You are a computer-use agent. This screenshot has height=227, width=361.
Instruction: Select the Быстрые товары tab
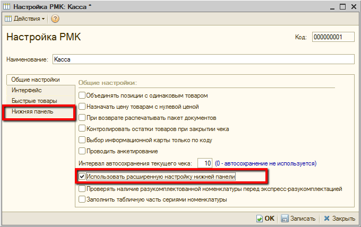[34, 101]
